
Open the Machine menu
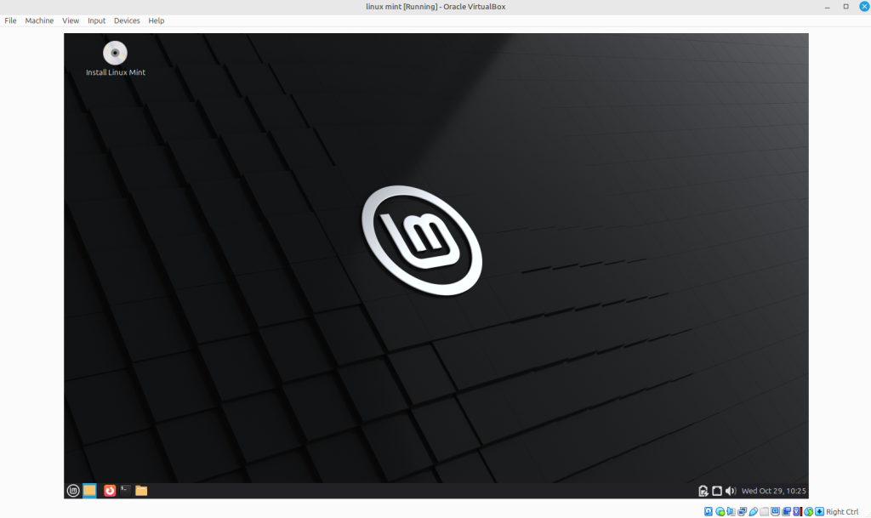click(39, 20)
